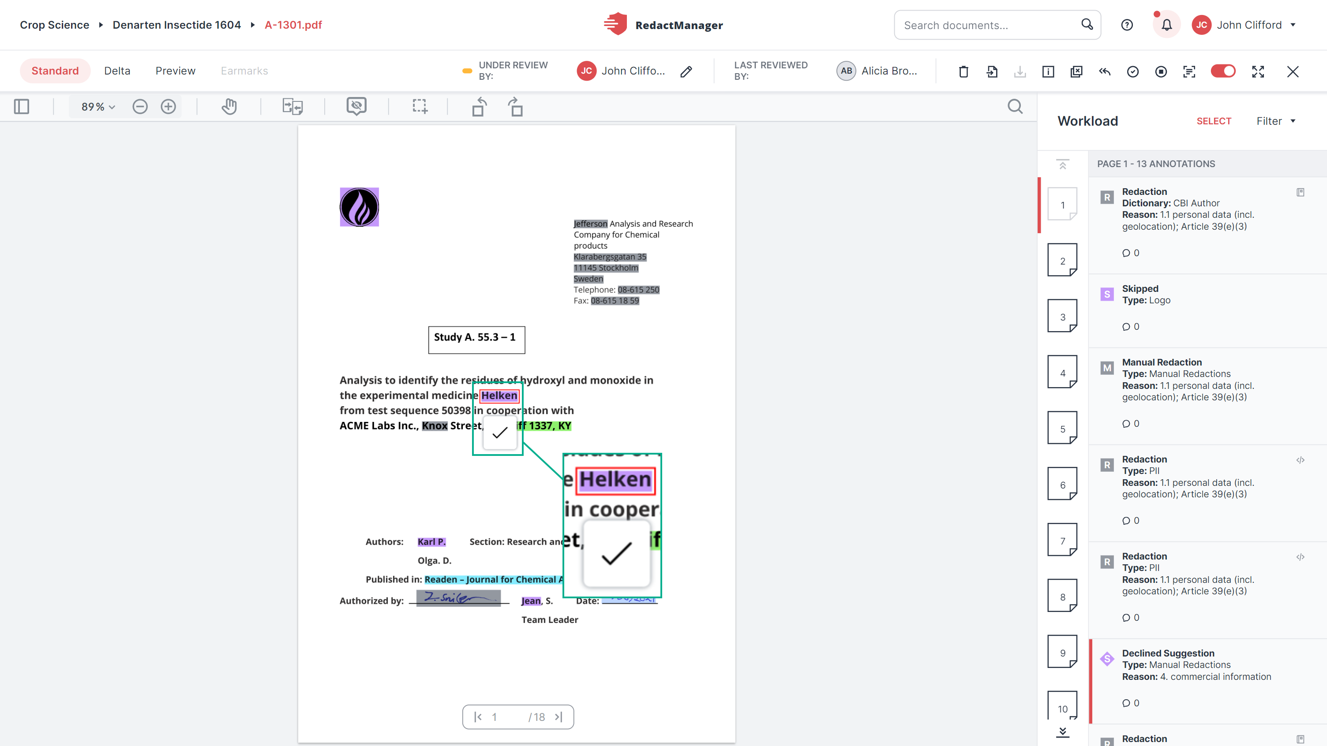The height and width of the screenshot is (746, 1327).
Task: Click the A-1301.pdf breadcrumb
Action: (293, 25)
